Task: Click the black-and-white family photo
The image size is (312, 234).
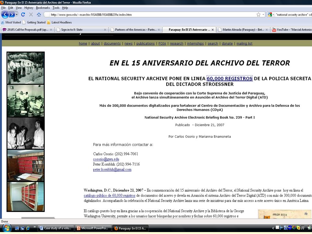Action: [x=25, y=133]
